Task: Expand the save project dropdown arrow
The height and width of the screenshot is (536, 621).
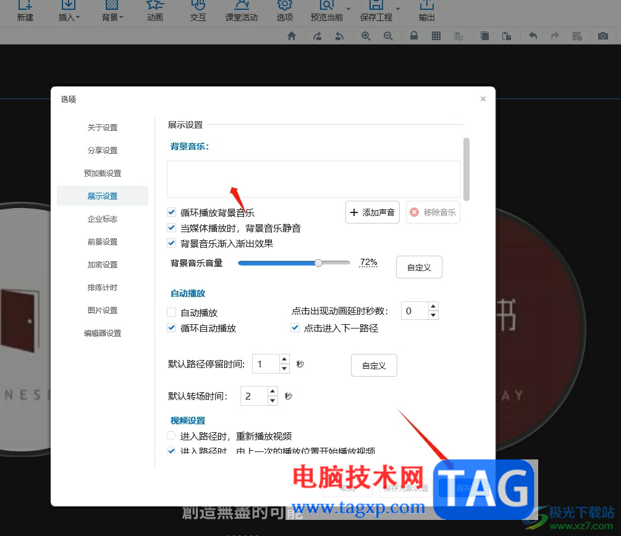Action: point(398,9)
